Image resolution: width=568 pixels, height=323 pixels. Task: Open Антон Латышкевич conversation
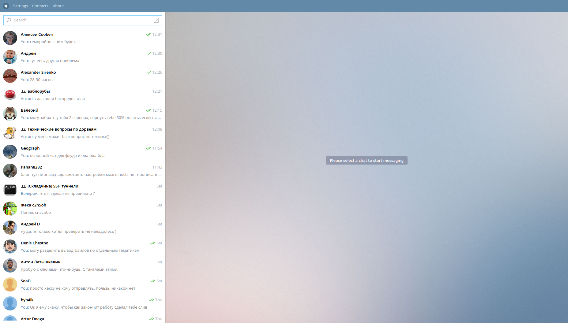[83, 265]
